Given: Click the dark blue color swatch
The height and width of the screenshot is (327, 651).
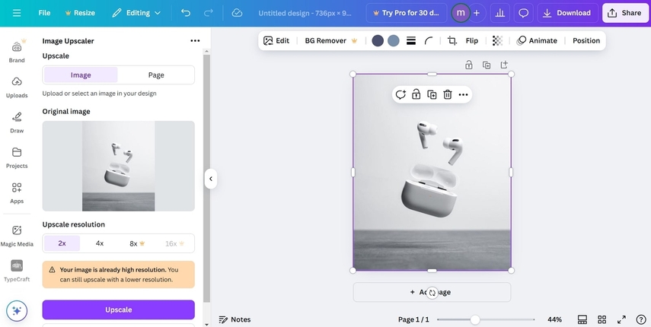Looking at the screenshot, I should point(378,41).
